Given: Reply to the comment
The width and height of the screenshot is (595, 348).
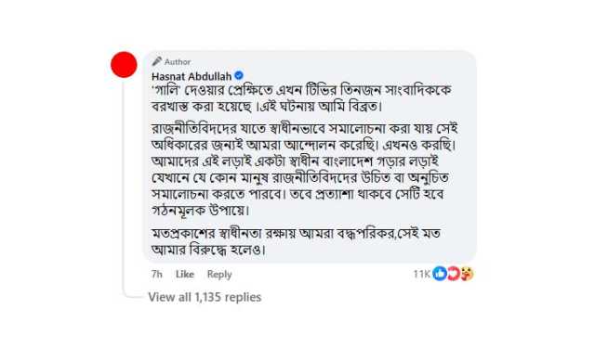Looking at the screenshot, I should point(219,274).
